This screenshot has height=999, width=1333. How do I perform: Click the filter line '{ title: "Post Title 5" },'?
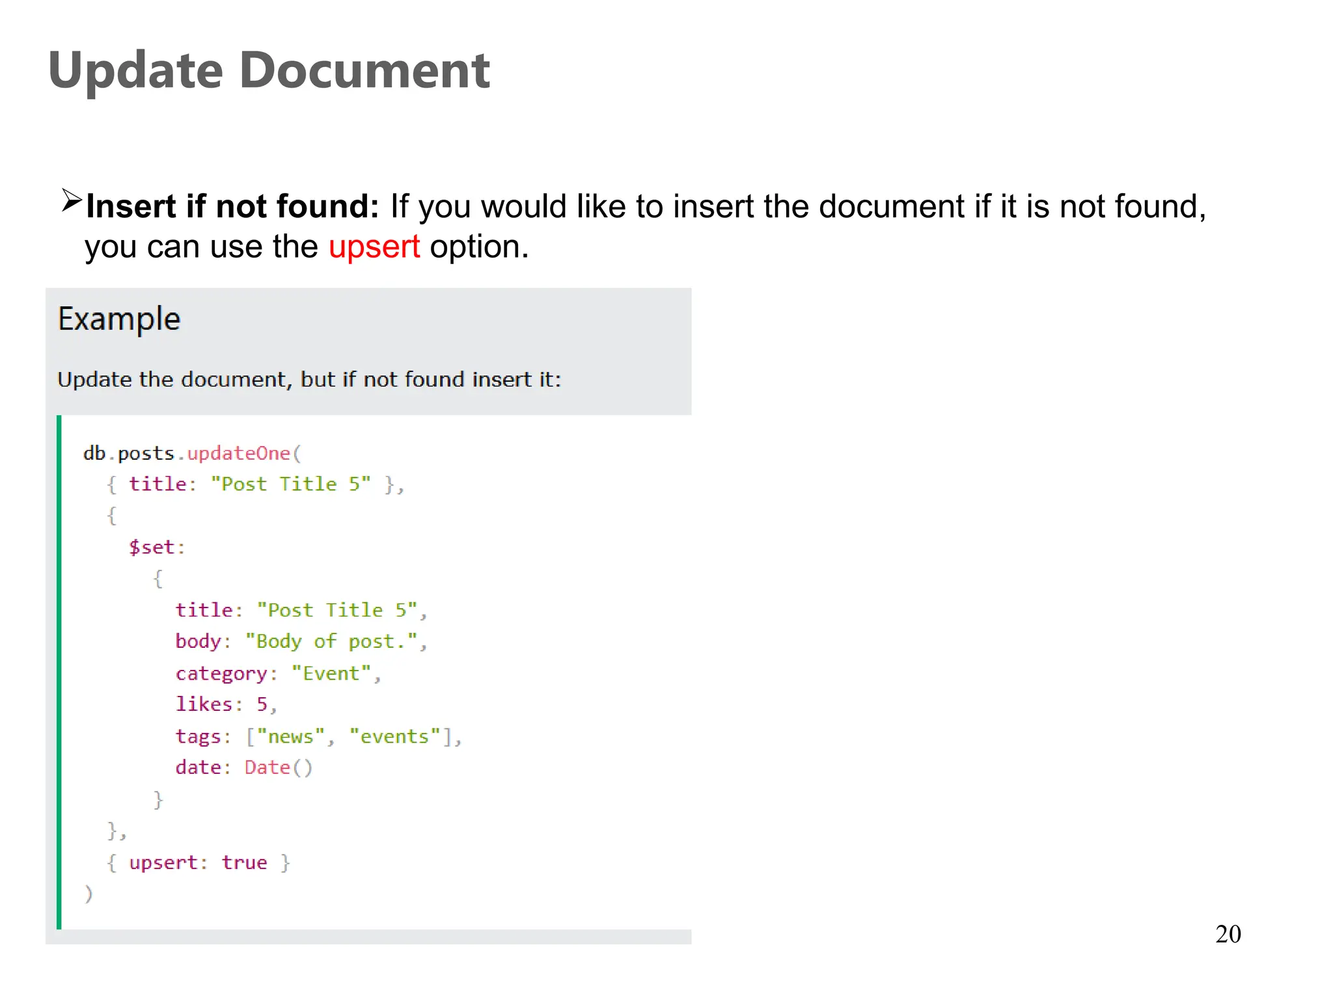256,485
